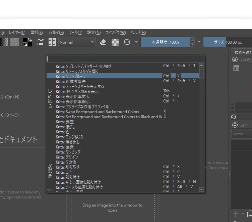The height and width of the screenshot is (222, 252).
Task: Select the highlighted ソフトプルーフ action
Action: pos(123,76)
